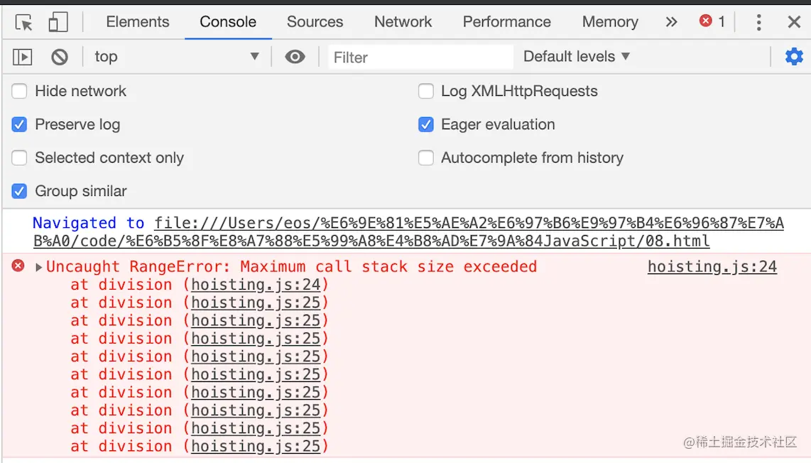Screen dimensions: 811x463
Task: Switch to the Network tab
Action: click(403, 22)
